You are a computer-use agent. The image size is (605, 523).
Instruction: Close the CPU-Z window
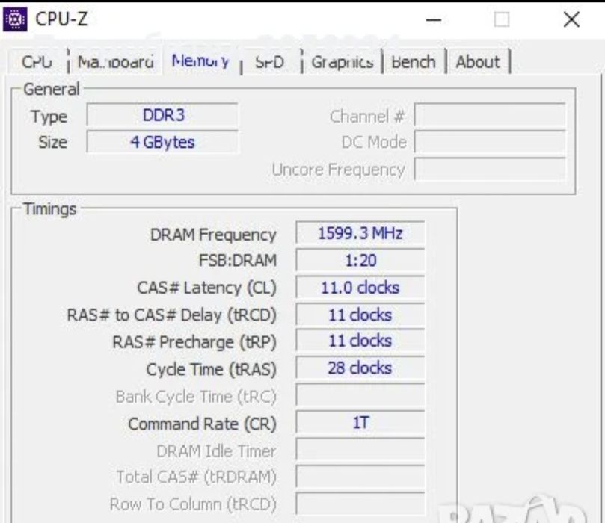571,19
